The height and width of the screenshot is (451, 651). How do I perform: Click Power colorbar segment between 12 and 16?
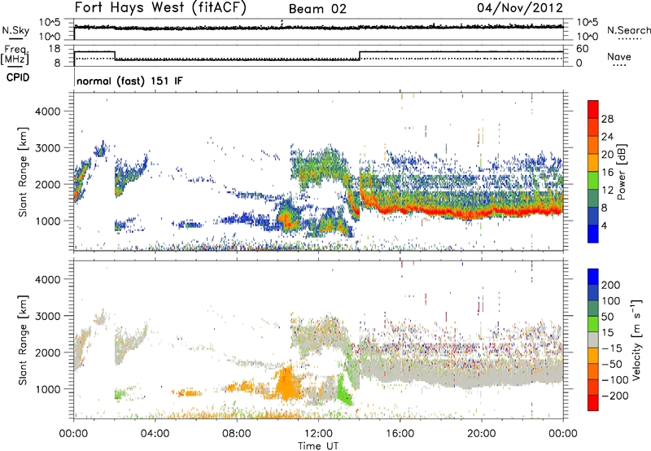pyautogui.click(x=593, y=180)
